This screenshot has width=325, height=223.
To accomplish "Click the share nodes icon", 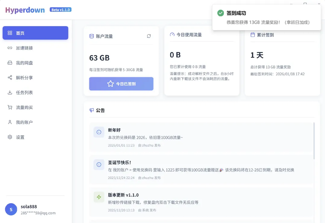I will [x=10, y=78].
